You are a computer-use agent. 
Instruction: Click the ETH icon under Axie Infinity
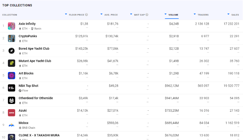click(20, 29)
